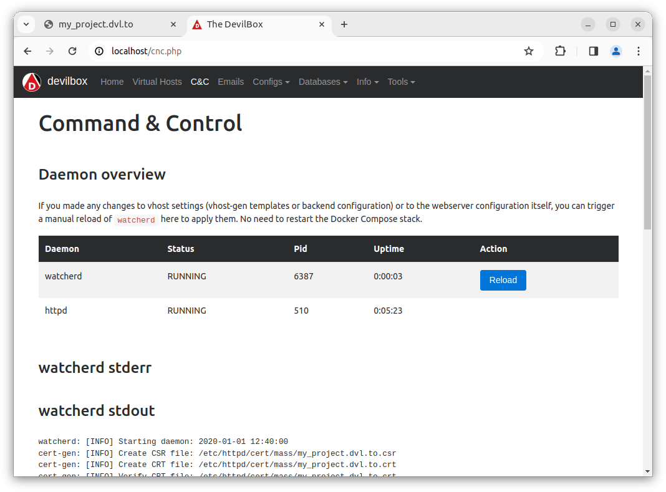Screen dimensions: 666x492
Task: Open the Chrome profile avatar
Action: click(x=615, y=51)
